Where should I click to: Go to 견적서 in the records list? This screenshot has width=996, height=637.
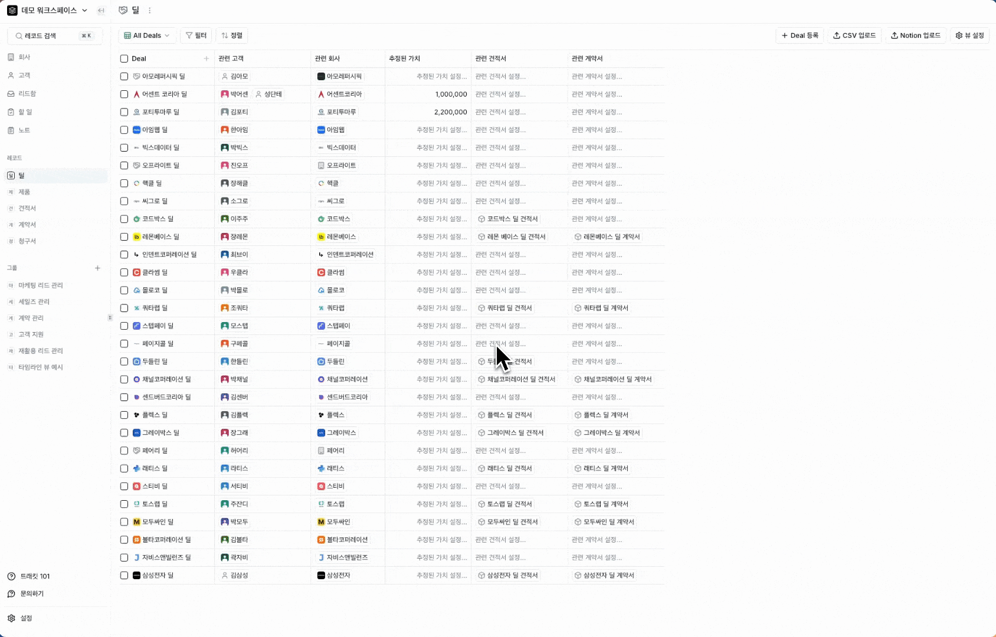(x=27, y=208)
